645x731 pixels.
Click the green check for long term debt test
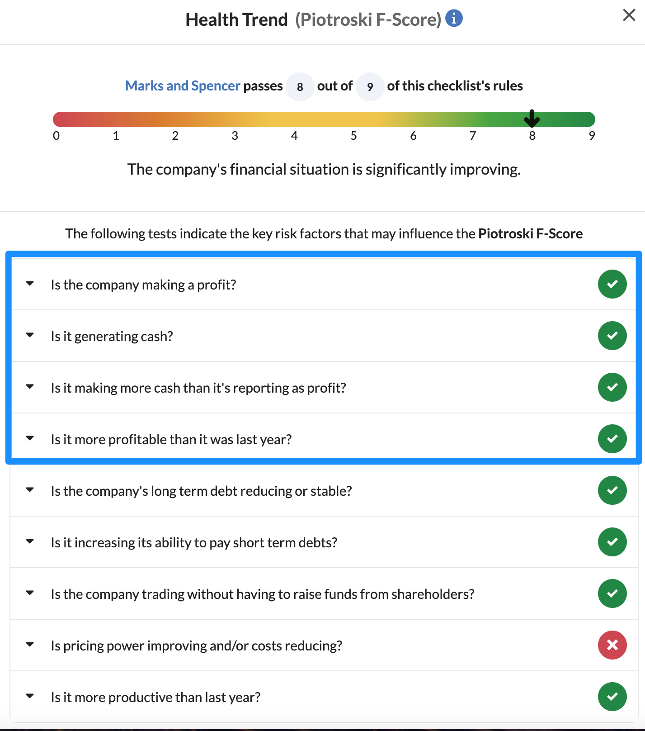coord(612,491)
